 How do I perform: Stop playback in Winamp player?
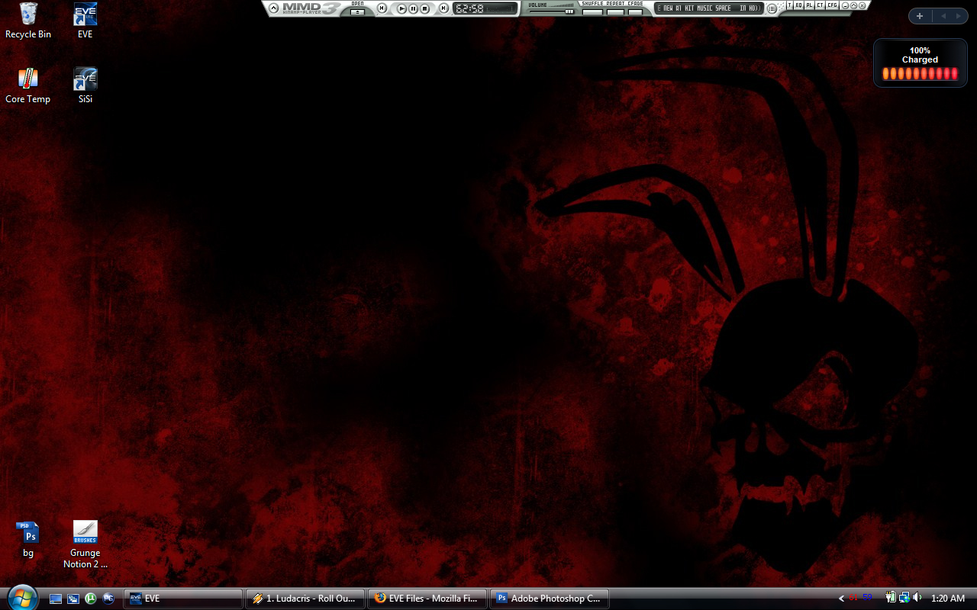coord(424,8)
